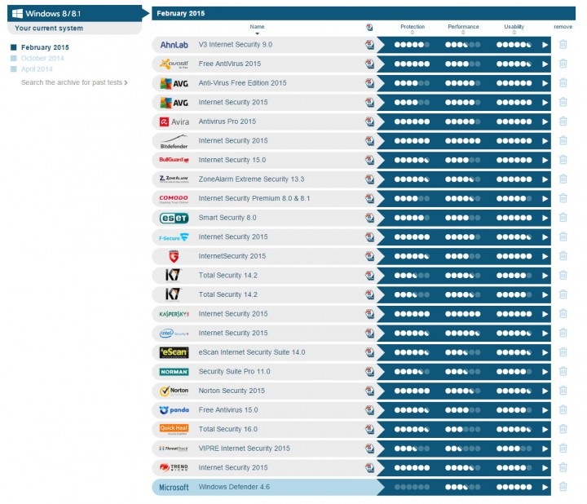Delete ESET Smart Security 8.0 row

pyautogui.click(x=563, y=218)
